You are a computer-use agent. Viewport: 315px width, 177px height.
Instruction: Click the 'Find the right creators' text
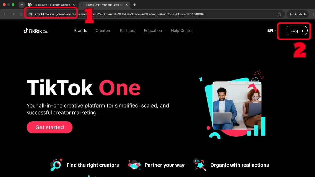coord(93,165)
